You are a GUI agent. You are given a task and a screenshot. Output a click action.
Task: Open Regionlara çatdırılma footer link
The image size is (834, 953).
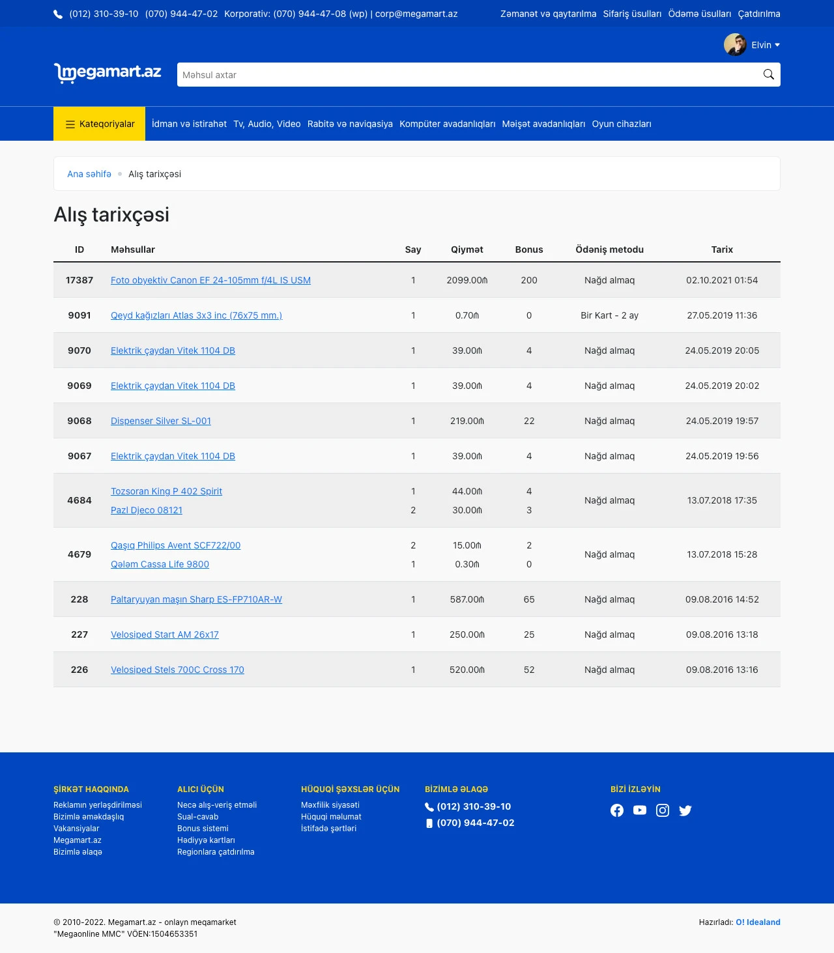pos(216,852)
